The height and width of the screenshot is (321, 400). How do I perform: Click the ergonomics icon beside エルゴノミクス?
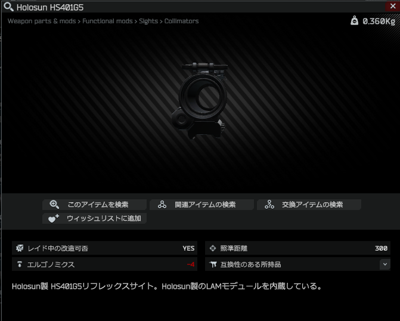20,264
